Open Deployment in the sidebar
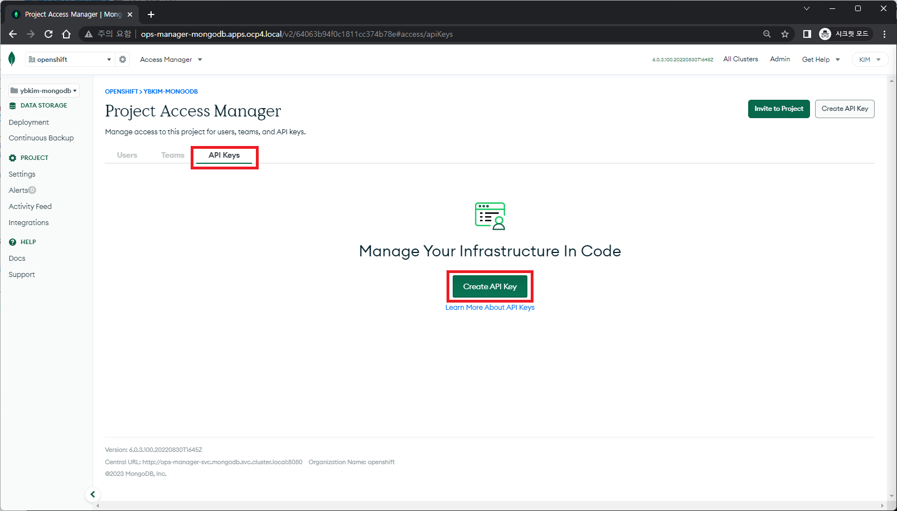This screenshot has width=897, height=511. (29, 122)
